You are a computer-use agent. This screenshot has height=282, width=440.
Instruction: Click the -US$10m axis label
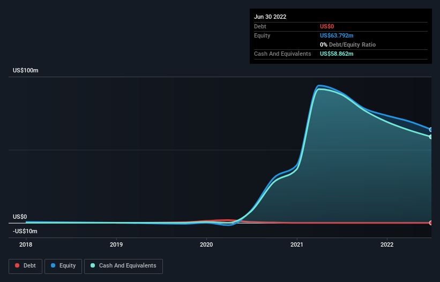tap(25, 231)
